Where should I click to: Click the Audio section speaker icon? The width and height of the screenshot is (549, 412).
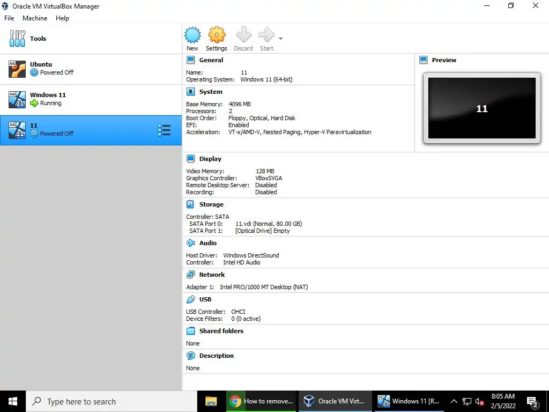[x=190, y=243]
